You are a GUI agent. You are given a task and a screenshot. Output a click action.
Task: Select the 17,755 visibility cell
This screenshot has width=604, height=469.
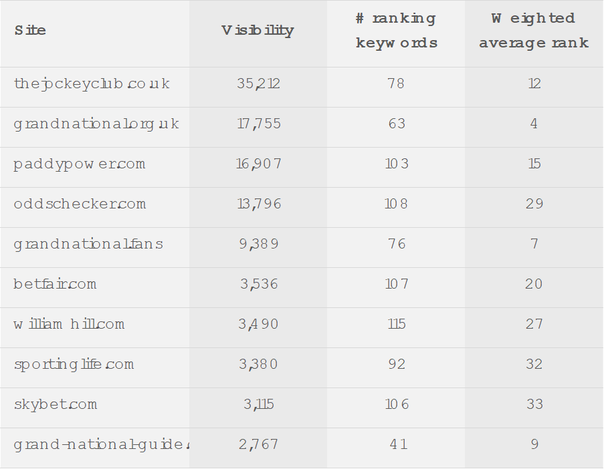(x=259, y=124)
